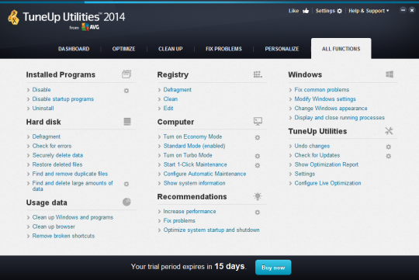Switch to the Dashboard tab
419x280 pixels.
[74, 49]
